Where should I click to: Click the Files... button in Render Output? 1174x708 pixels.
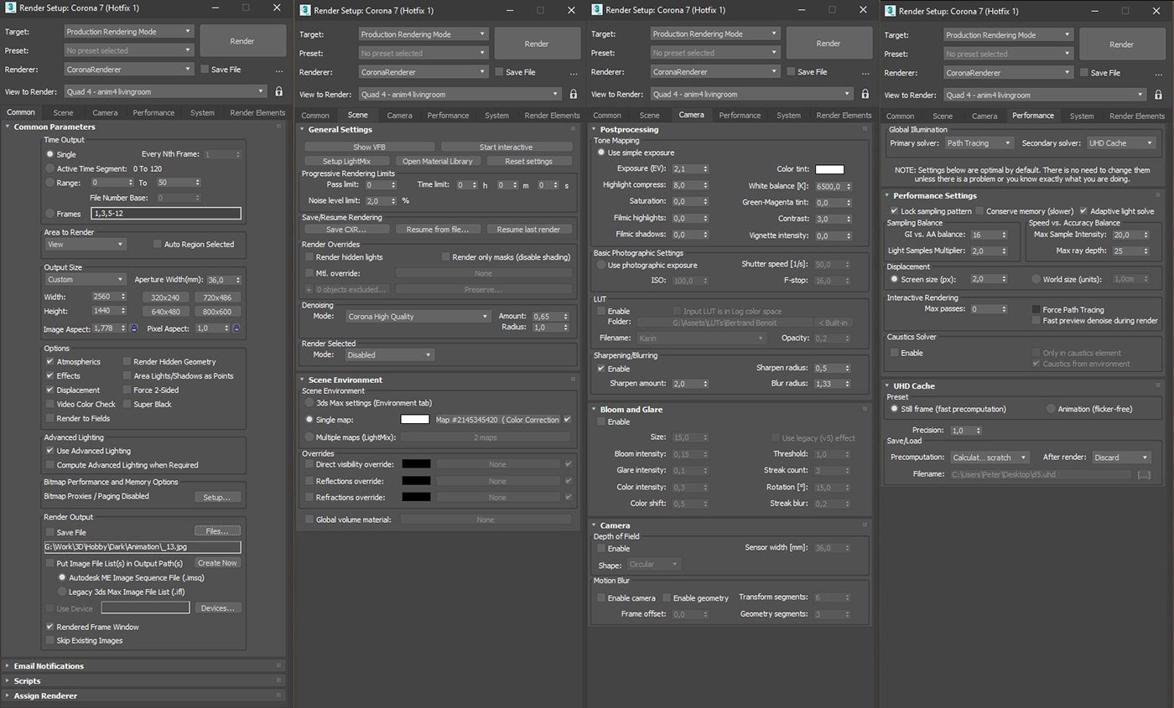(x=218, y=531)
